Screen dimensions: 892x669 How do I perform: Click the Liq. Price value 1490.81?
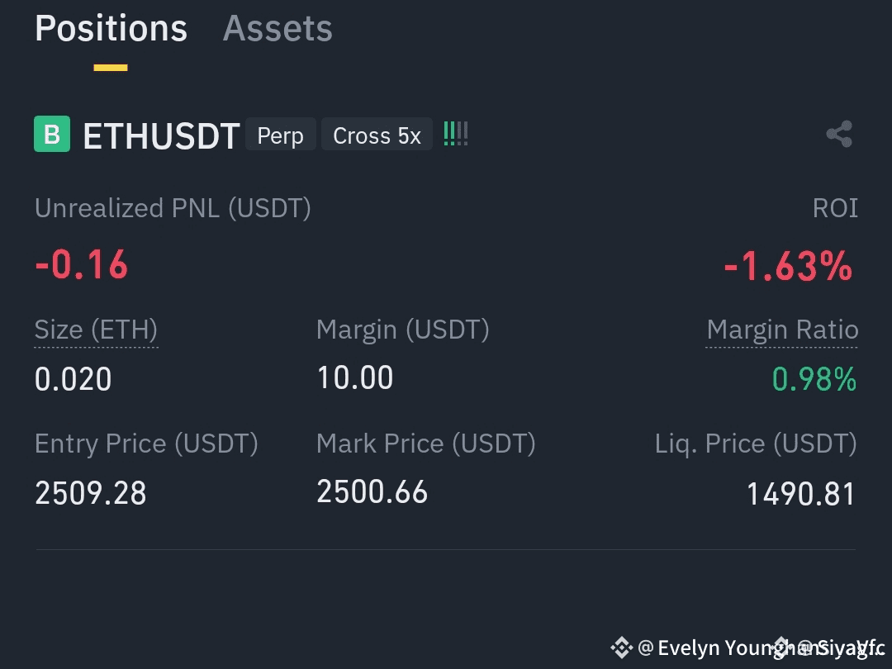[x=800, y=494]
